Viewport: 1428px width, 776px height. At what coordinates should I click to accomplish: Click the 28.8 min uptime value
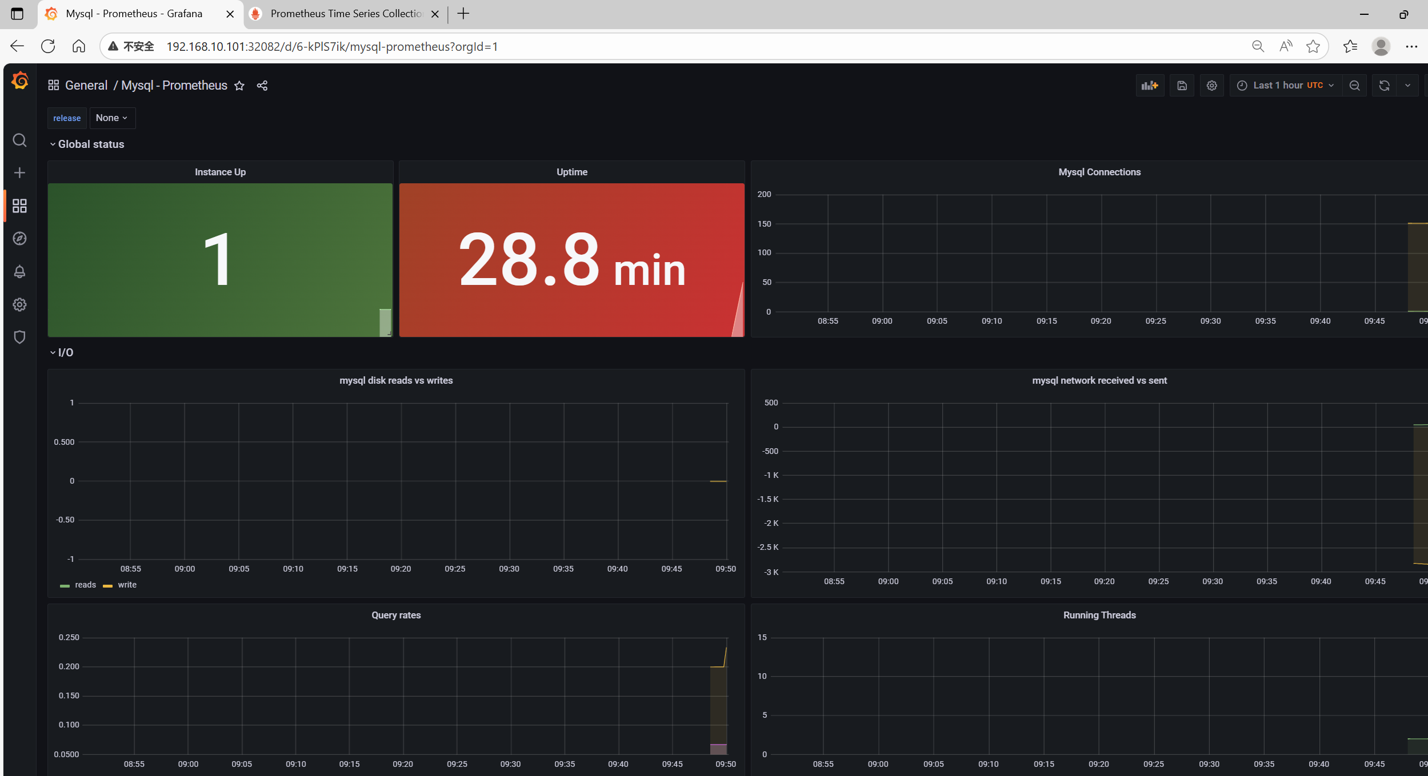(x=572, y=260)
